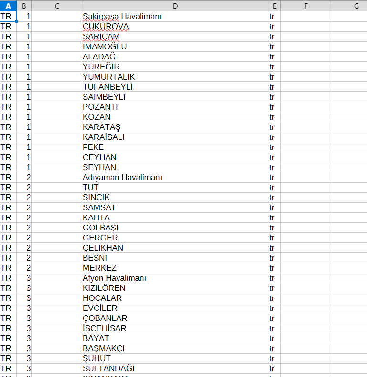Click the EVCİLER cell
The width and height of the screenshot is (367, 377).
[175, 308]
